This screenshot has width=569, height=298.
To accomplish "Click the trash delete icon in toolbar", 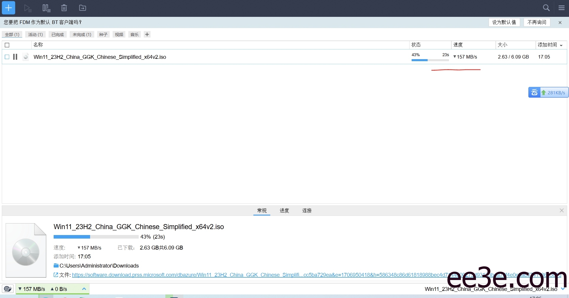I will pyautogui.click(x=64, y=8).
